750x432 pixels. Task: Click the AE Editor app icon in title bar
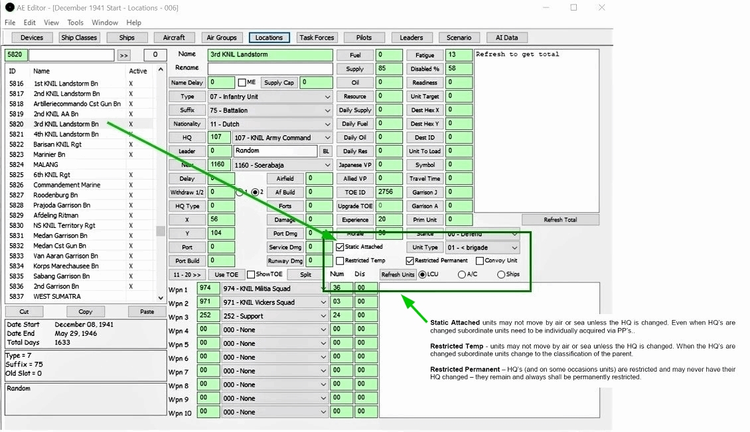pyautogui.click(x=9, y=8)
